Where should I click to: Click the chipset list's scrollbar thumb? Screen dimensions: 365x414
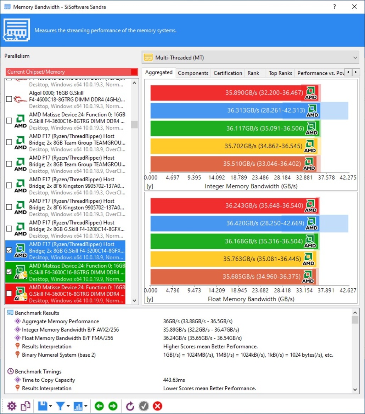coord(134,124)
